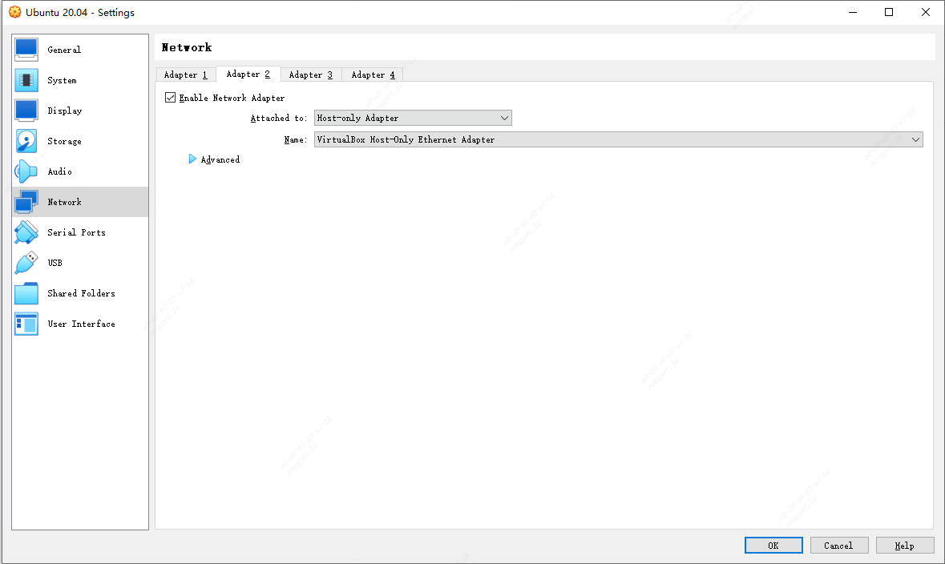
Task: Select the User Interface label in sidebar
Action: pyautogui.click(x=82, y=324)
